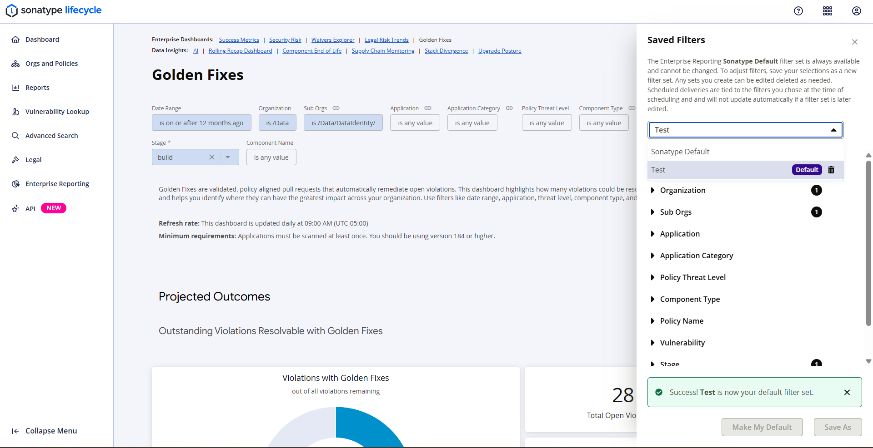Click the Violations with Golden Fixes donut chart
873x448 pixels.
(336, 427)
